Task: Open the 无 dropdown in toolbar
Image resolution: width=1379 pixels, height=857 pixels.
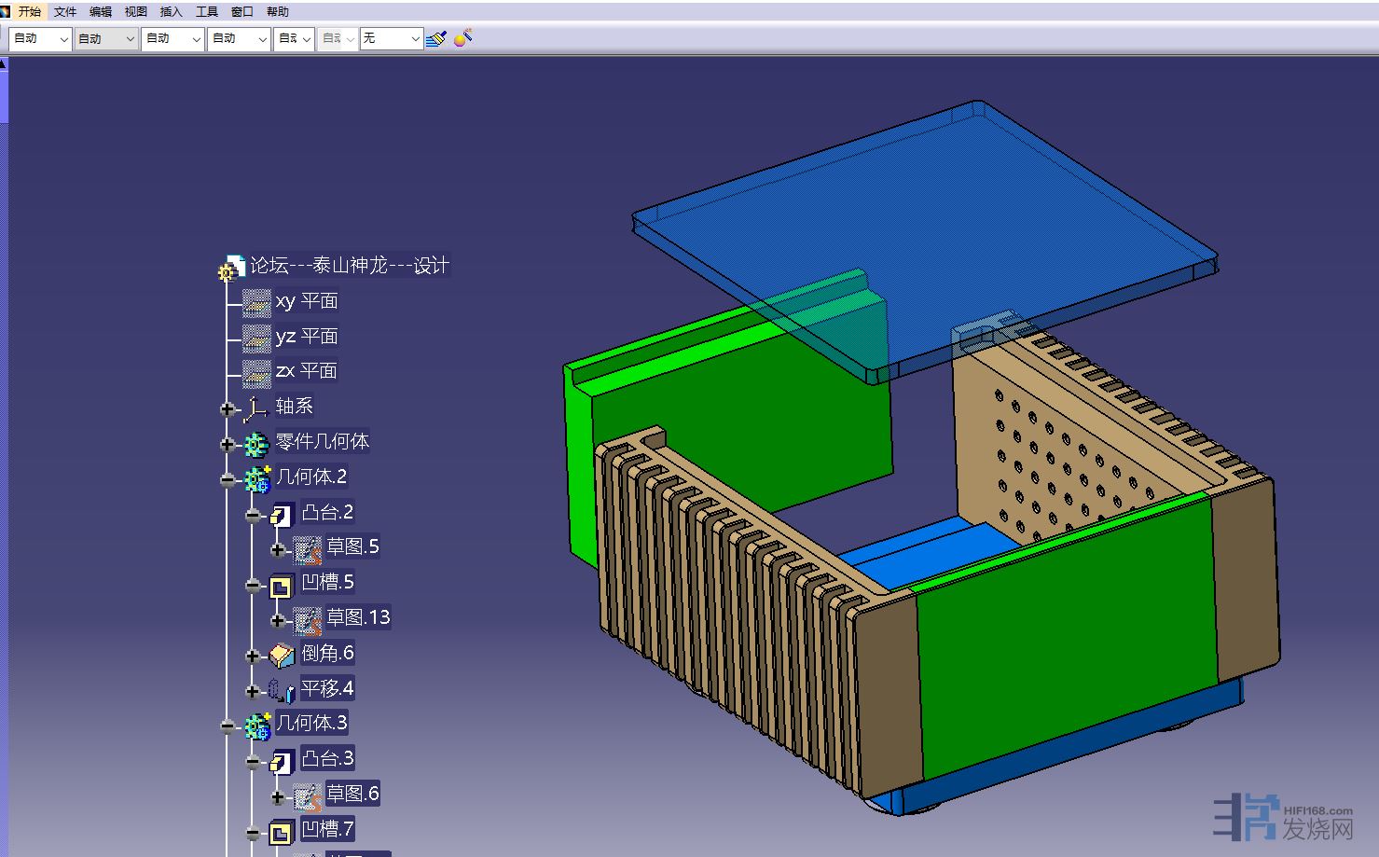Action: [x=415, y=38]
